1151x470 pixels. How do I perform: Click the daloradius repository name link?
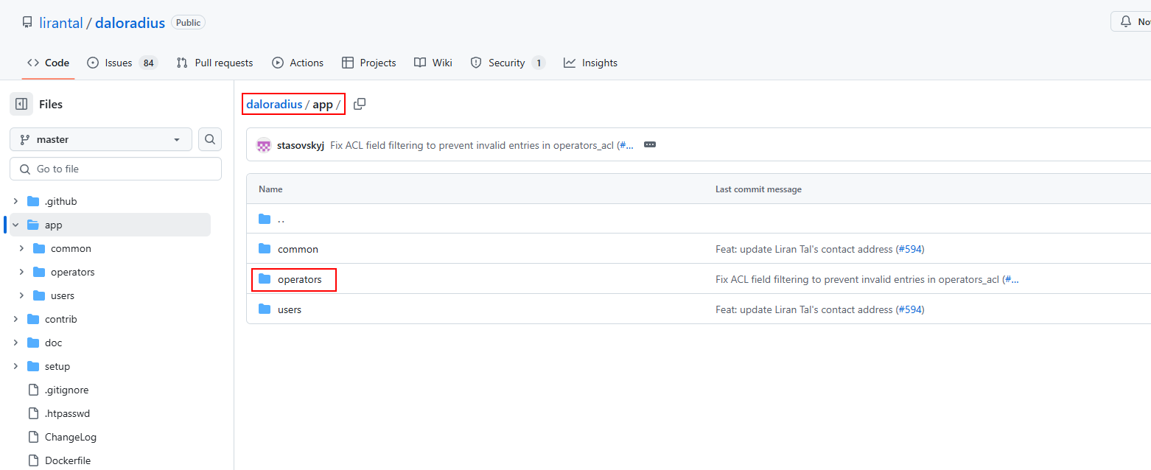130,23
